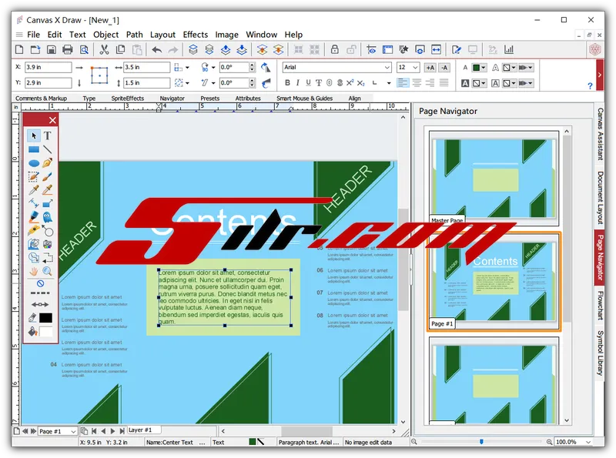Close the floating toolbox palette
616x458 pixels.
[x=52, y=120]
